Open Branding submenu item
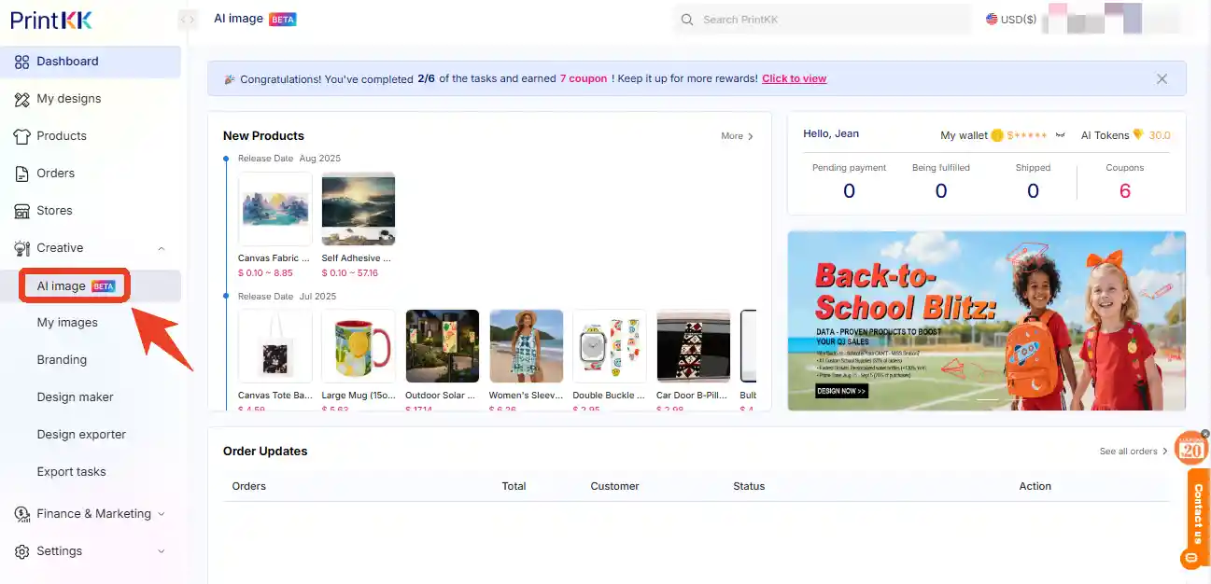Screen dimensions: 1211x584 pyautogui.click(x=62, y=360)
